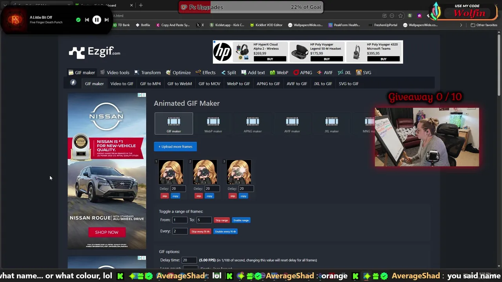Screen dimensions: 502x282
Task: Click the Enable every N-th button
Action: click(x=226, y=231)
